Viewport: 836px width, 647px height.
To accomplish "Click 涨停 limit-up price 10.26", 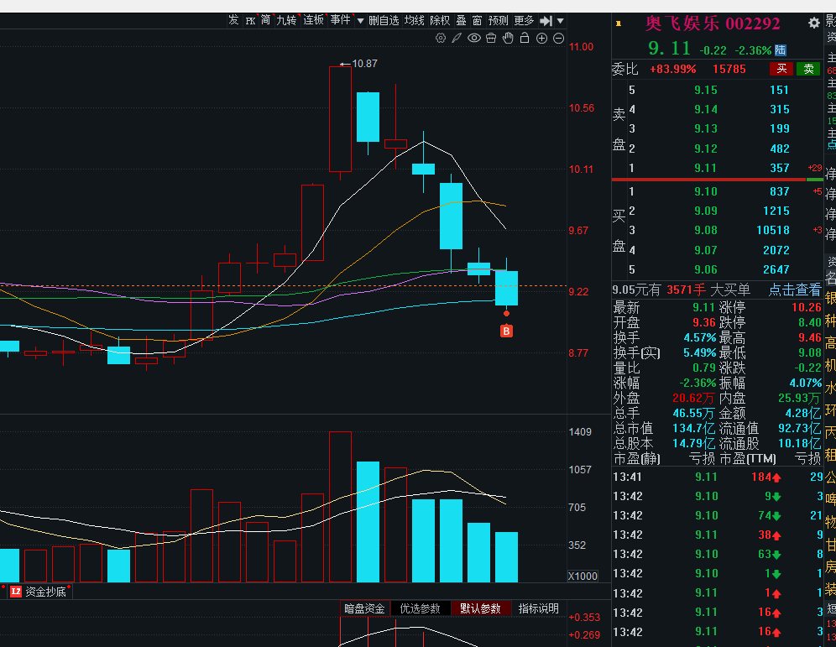I will 806,307.
